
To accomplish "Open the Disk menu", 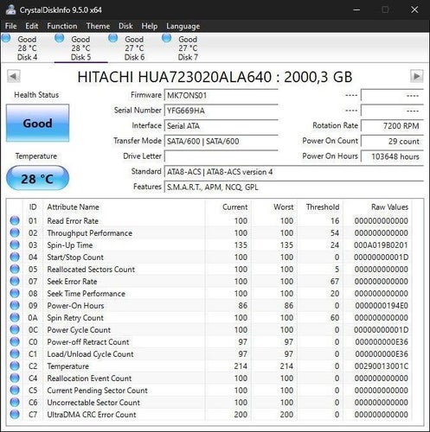I will tap(125, 26).
